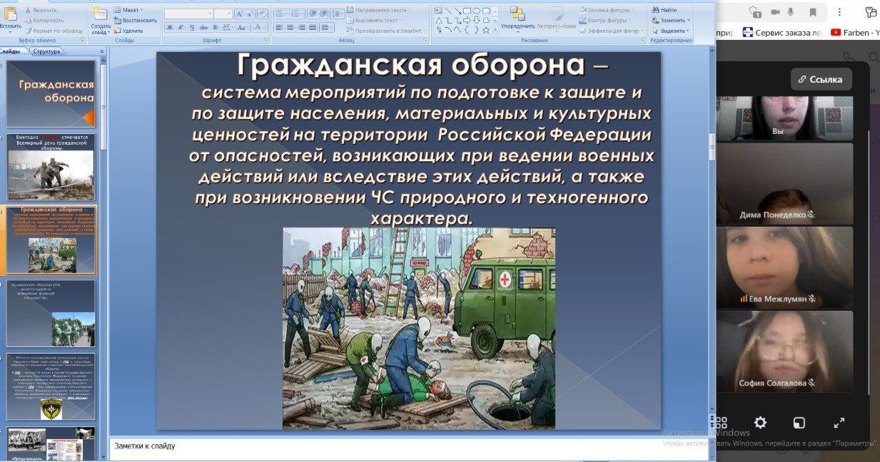Toggle align text left
The height and width of the screenshot is (462, 880).
279,27
